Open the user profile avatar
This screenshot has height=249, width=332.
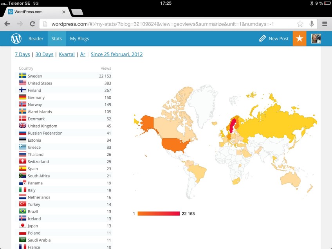(316, 38)
